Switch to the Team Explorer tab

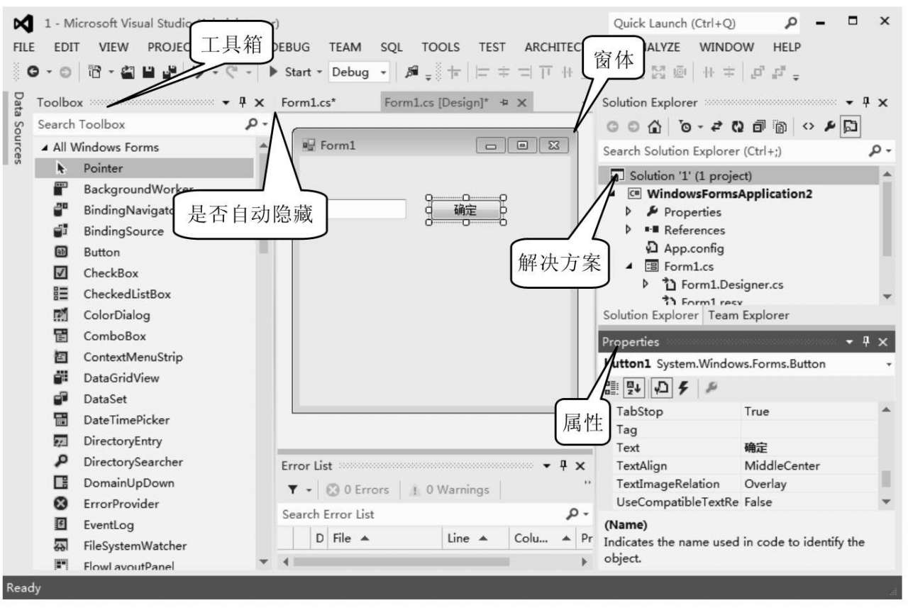[748, 315]
